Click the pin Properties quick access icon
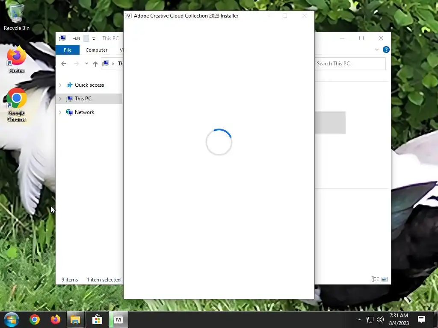 point(77,38)
